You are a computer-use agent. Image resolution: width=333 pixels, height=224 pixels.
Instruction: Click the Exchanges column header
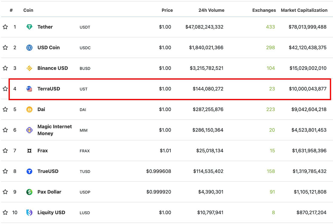(264, 10)
